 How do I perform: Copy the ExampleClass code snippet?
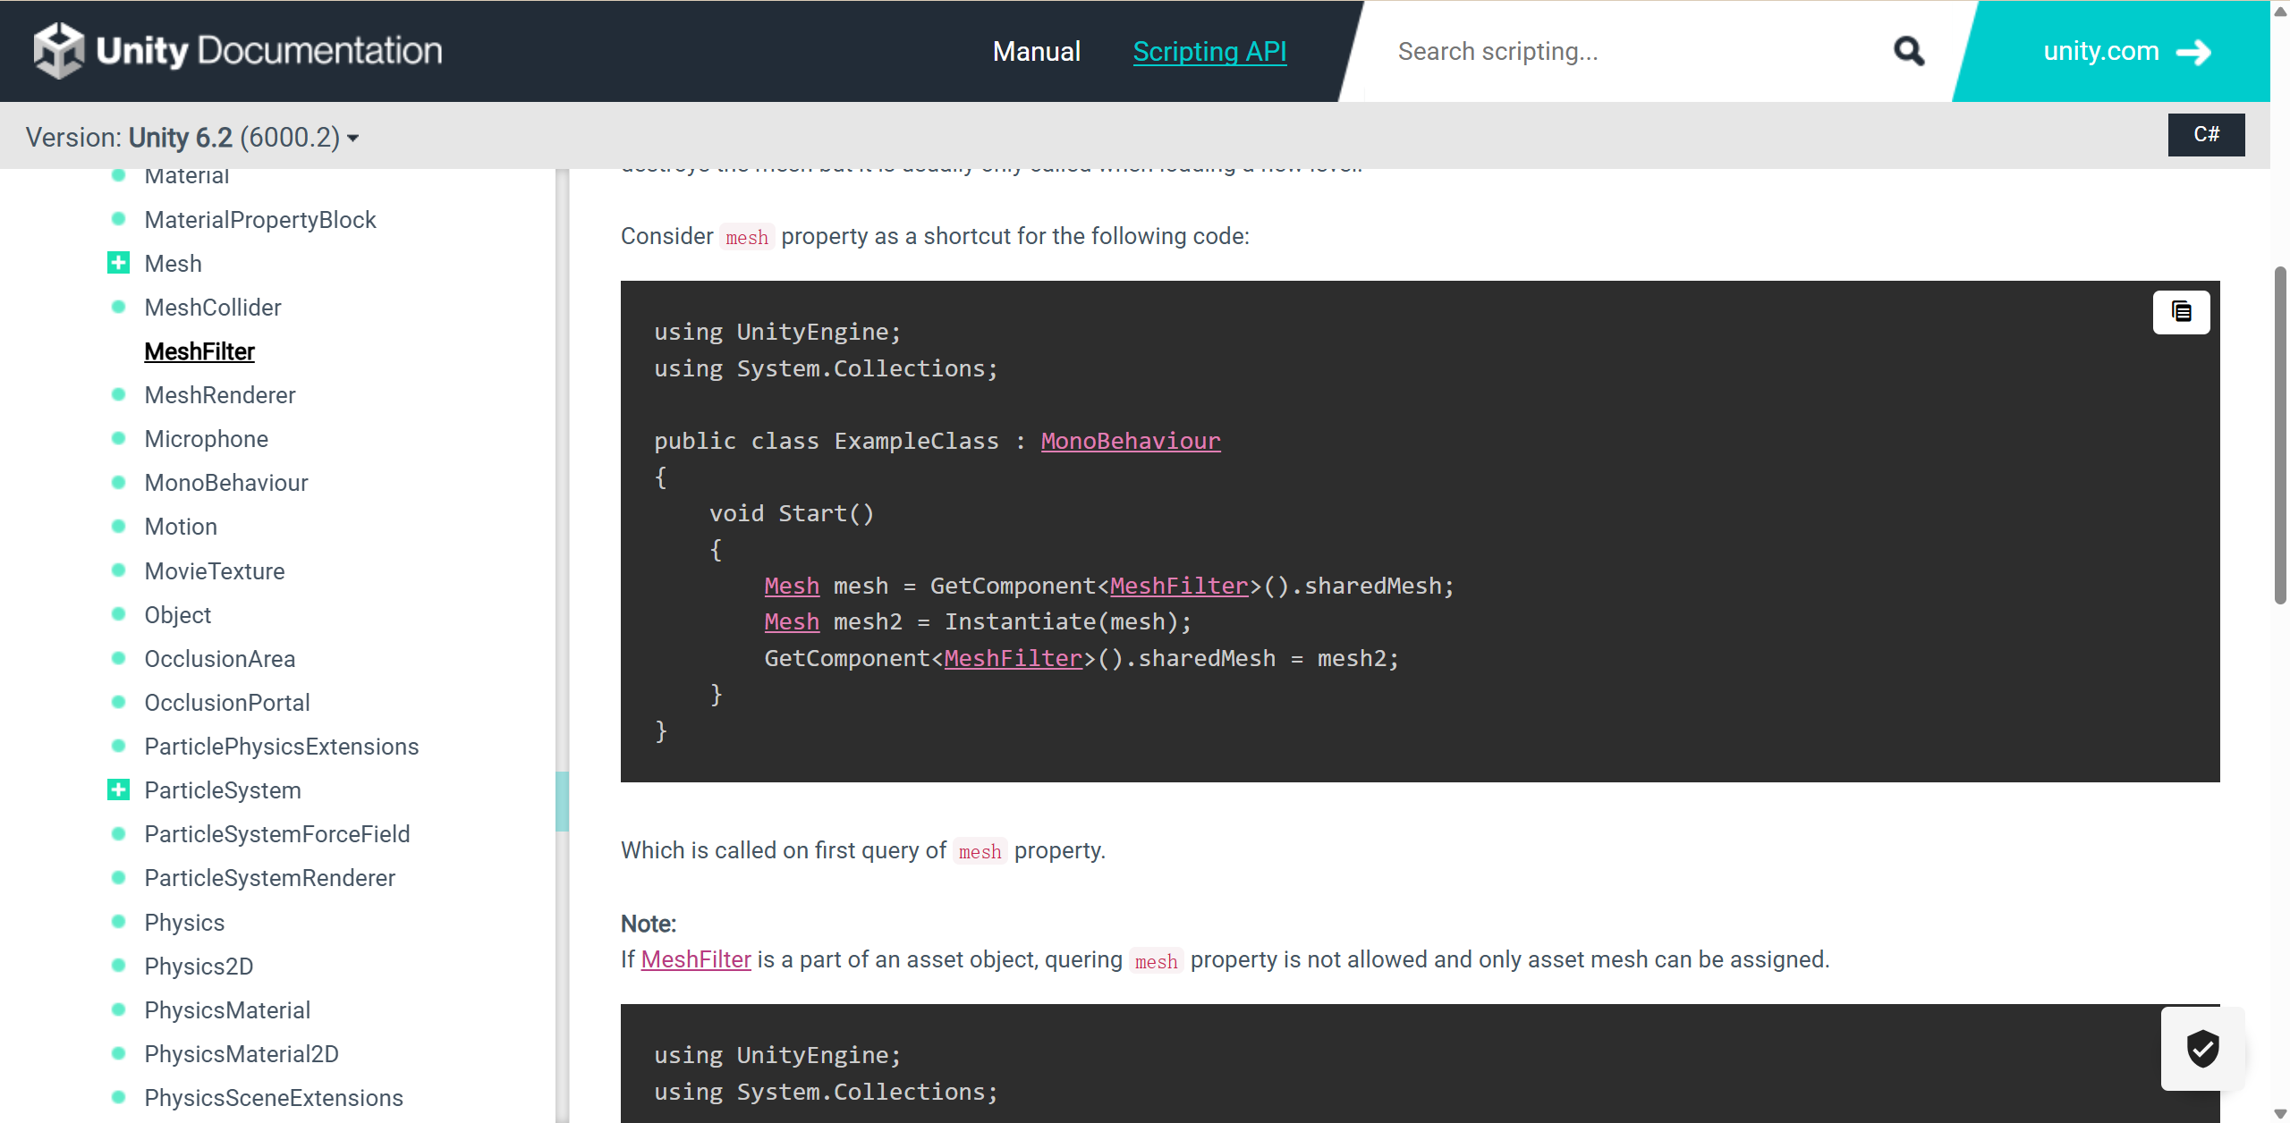pyautogui.click(x=2181, y=312)
